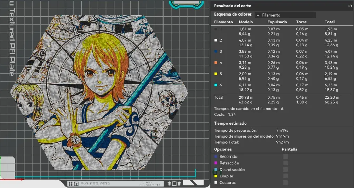354x188 pixels.
Task: Click the Modelo column header
Action: click(x=246, y=22)
